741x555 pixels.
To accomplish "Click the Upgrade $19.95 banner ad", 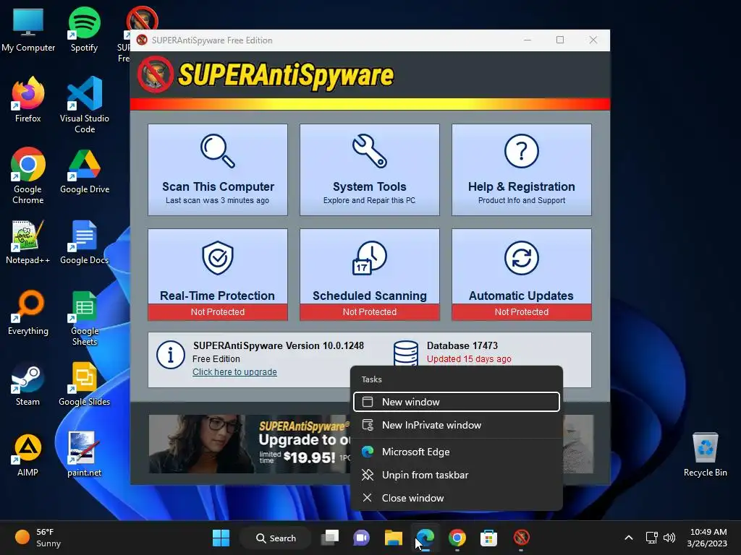I will pyautogui.click(x=250, y=444).
